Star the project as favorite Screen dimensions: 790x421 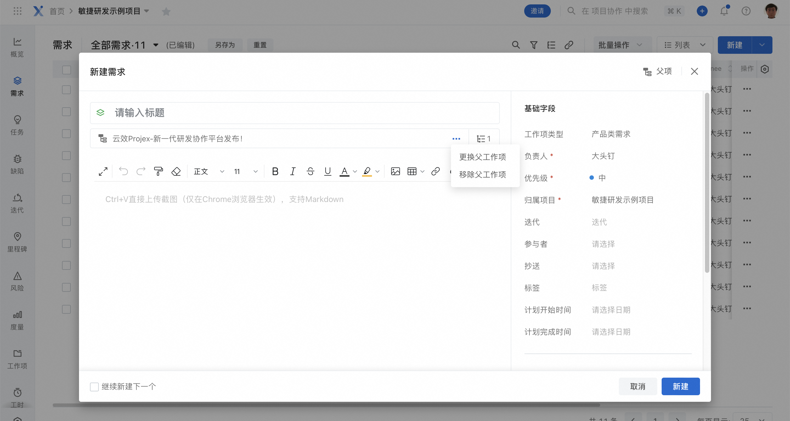pyautogui.click(x=166, y=11)
